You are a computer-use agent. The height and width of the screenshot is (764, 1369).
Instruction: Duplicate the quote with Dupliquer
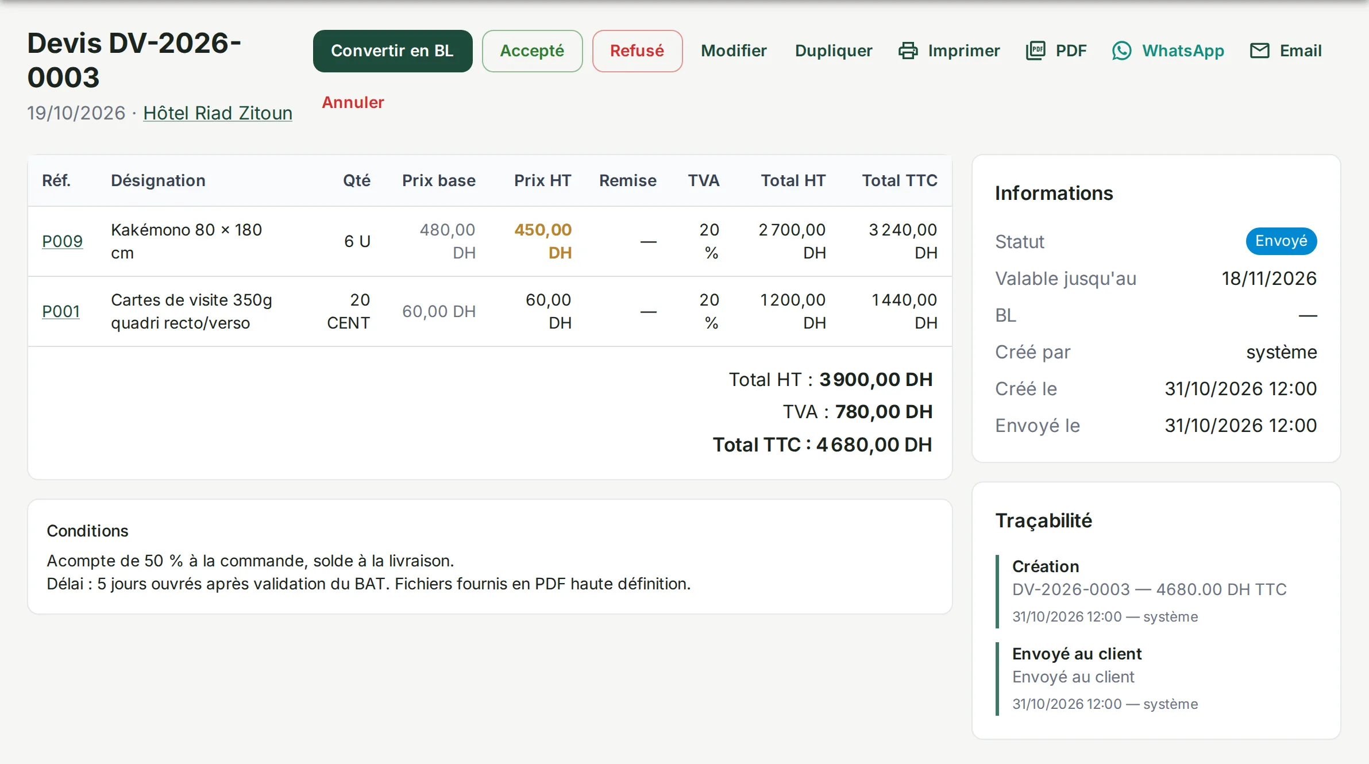pos(834,51)
